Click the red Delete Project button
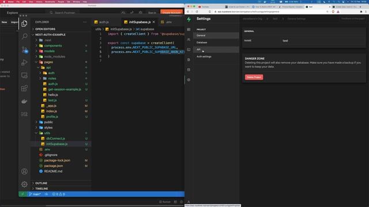 click(254, 77)
